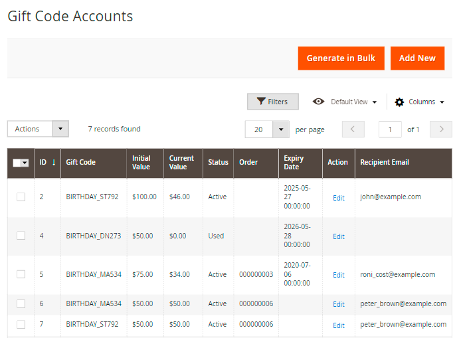Click the funnel Filters button
Screen dimensions: 455x338
click(272, 102)
